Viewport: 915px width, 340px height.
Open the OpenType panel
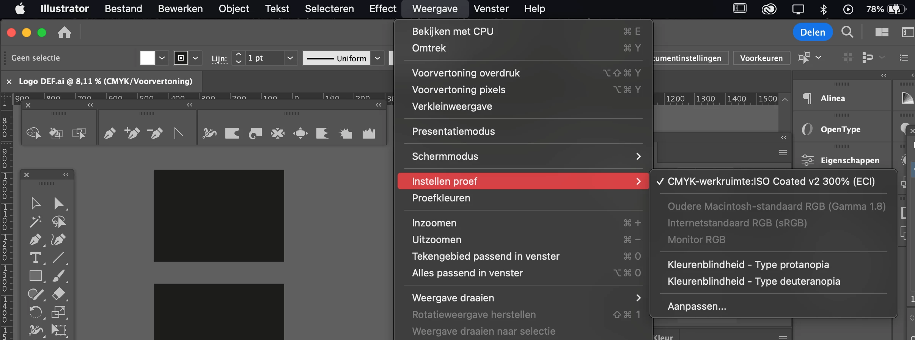pyautogui.click(x=841, y=129)
